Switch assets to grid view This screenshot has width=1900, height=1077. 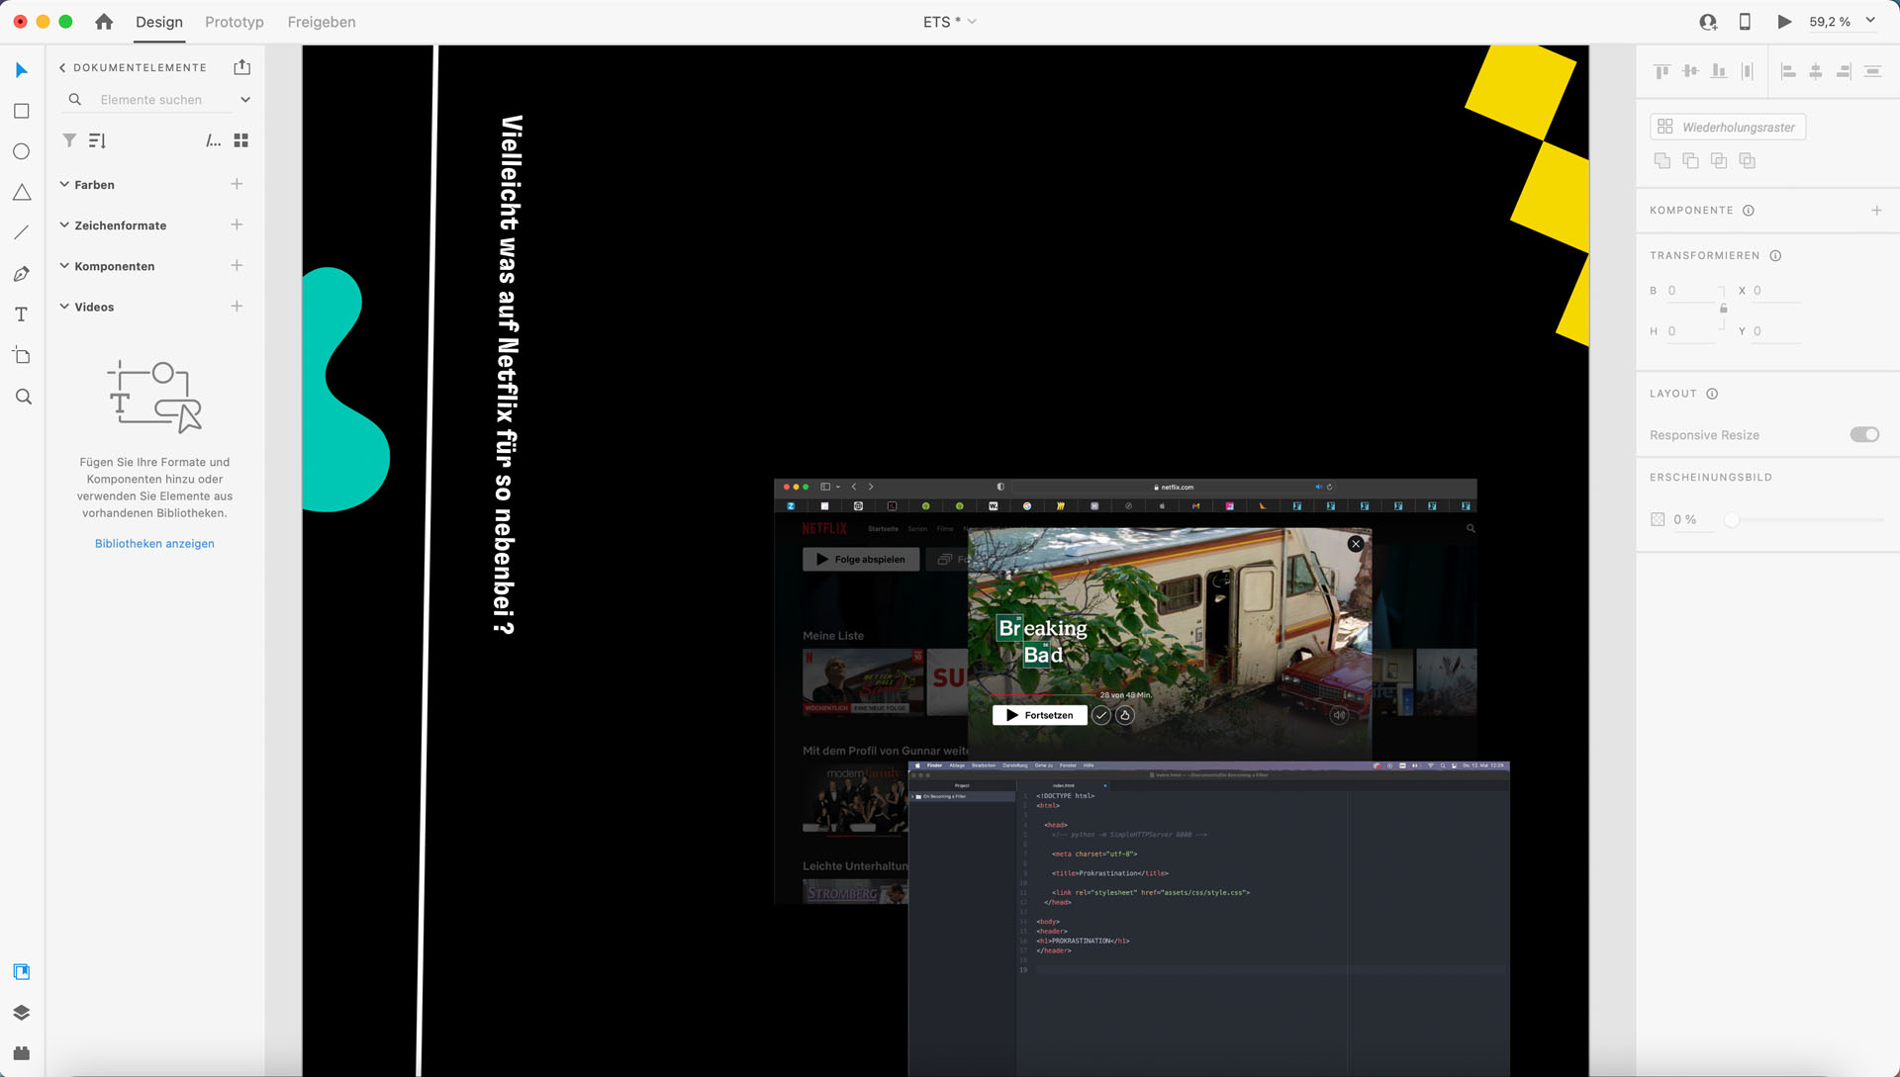click(240, 140)
